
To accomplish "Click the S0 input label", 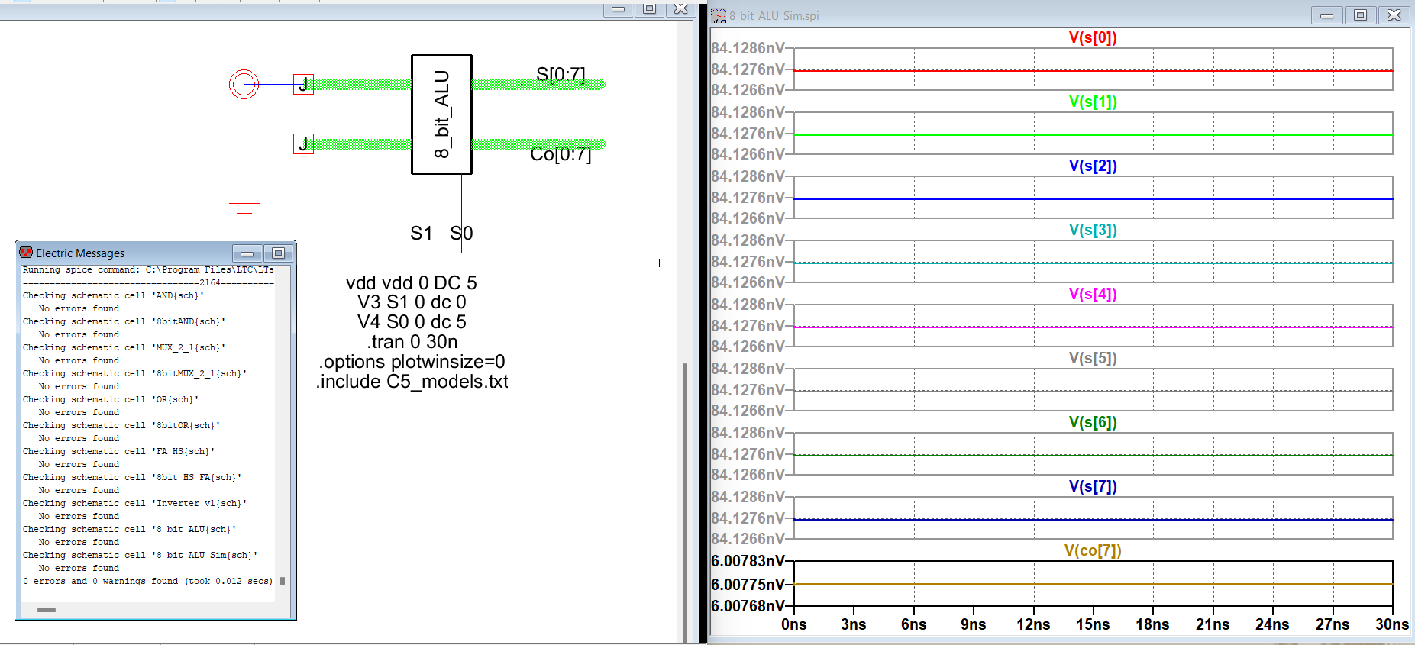I will (x=461, y=233).
